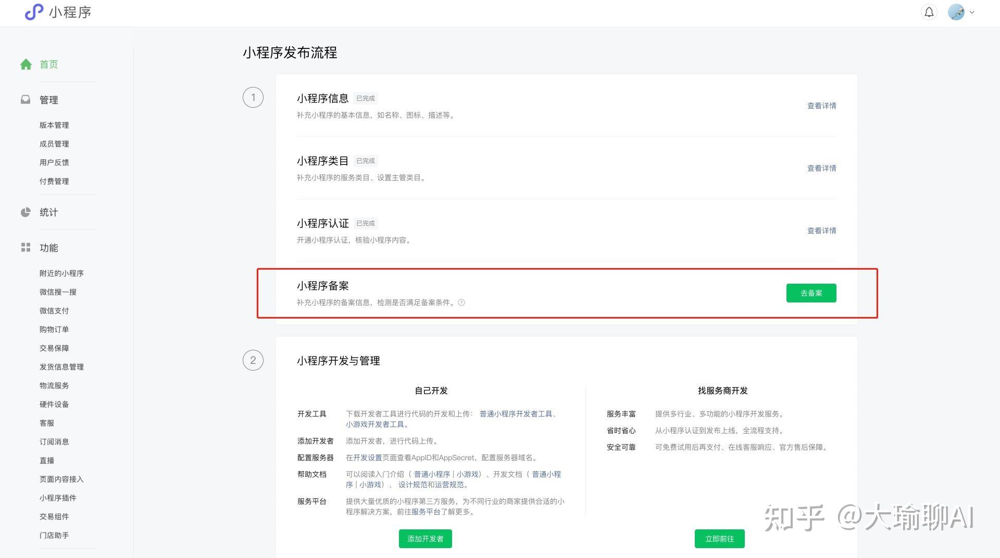Open the 普通小程序开发者工具 link
This screenshot has width=1000, height=558.
(518, 414)
